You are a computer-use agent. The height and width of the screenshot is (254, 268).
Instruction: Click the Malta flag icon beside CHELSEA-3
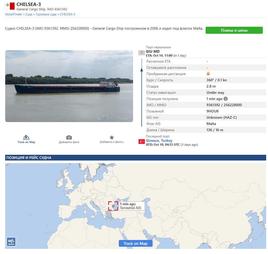10,6
